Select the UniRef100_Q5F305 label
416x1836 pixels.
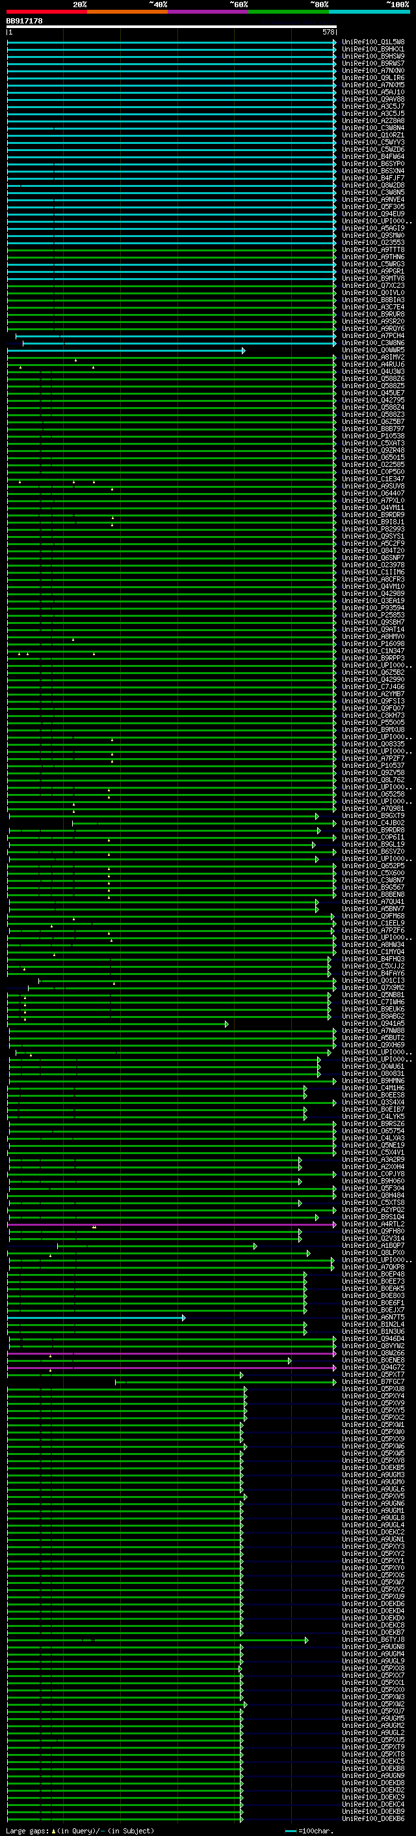coord(373,206)
